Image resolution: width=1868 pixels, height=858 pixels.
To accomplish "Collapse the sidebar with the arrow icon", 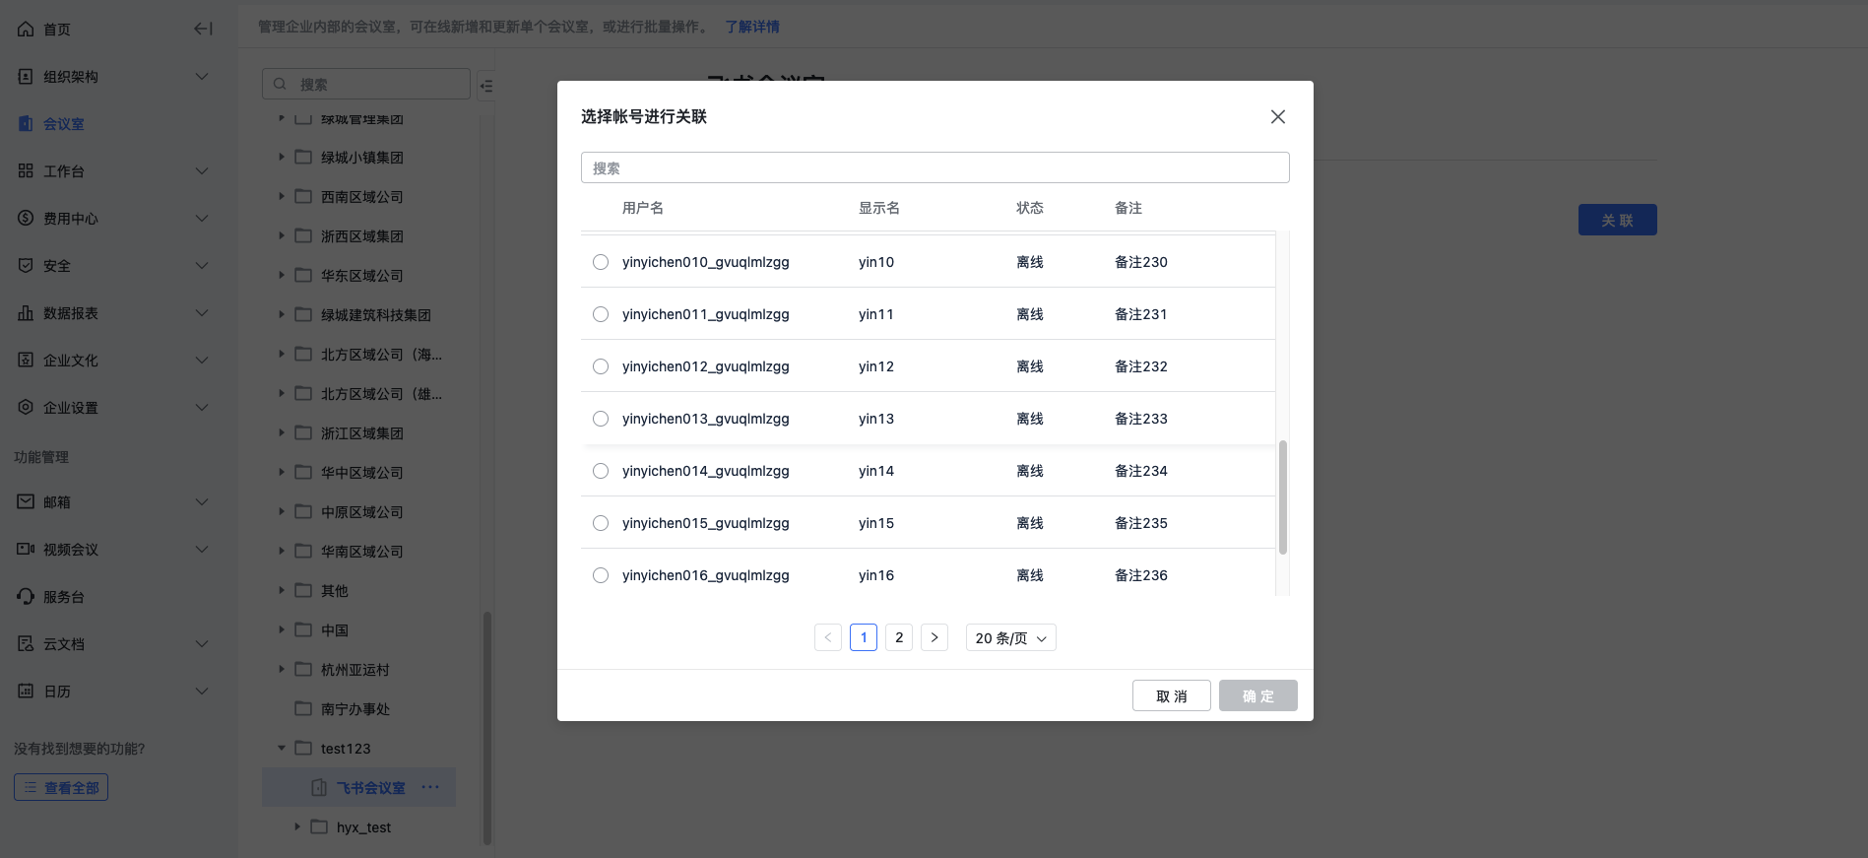I will 203,30.
